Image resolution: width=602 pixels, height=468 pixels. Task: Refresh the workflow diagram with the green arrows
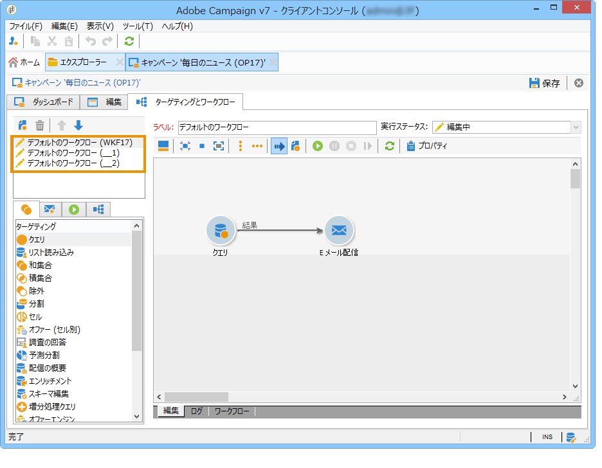[x=390, y=146]
